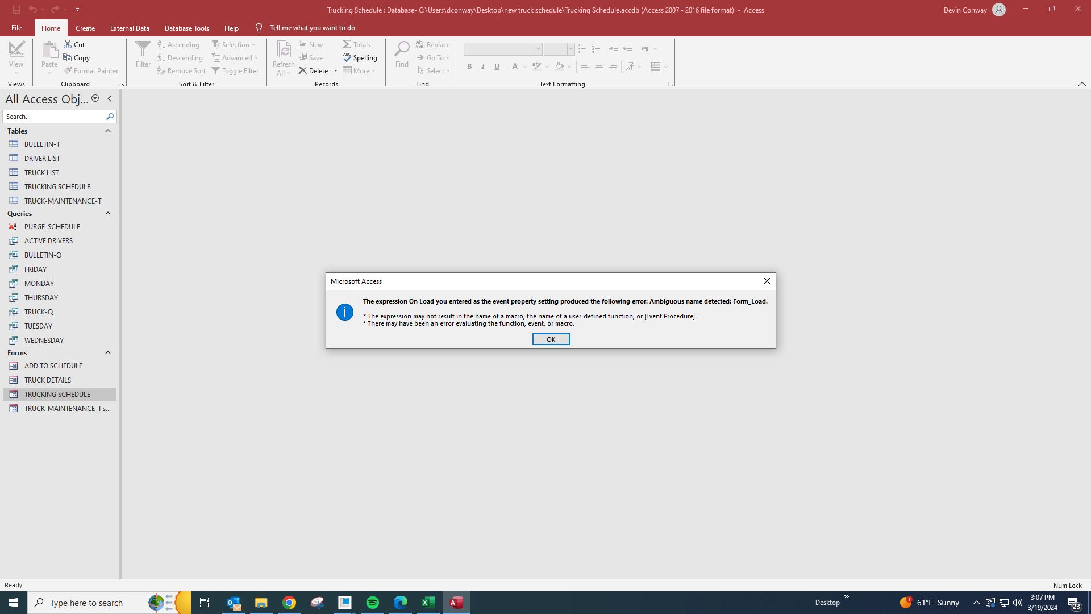Open the DRIVER LIST table
The height and width of the screenshot is (614, 1091).
(41, 158)
